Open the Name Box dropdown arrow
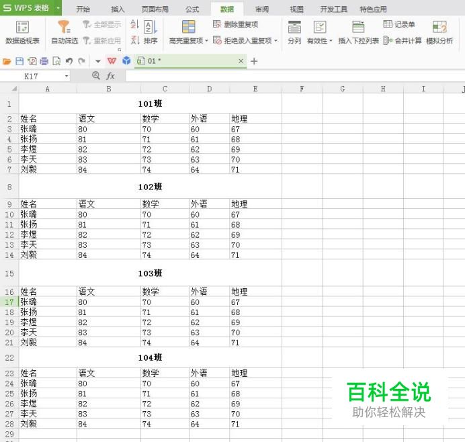Image resolution: width=465 pixels, height=442 pixels. pos(67,77)
